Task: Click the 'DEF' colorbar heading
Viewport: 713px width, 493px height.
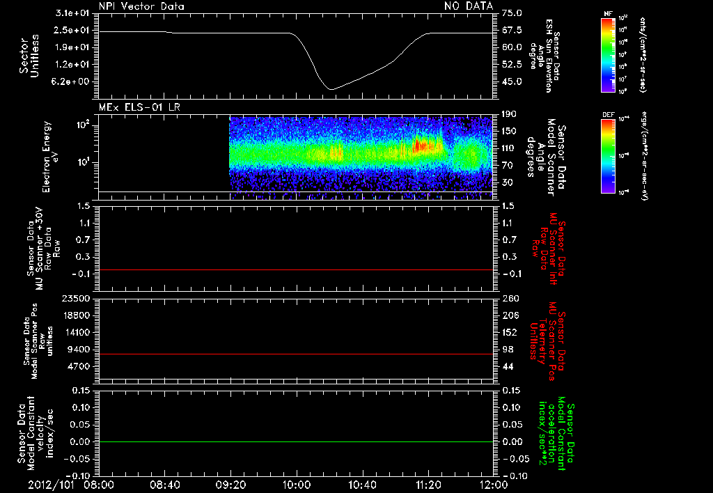Action: tap(608, 115)
